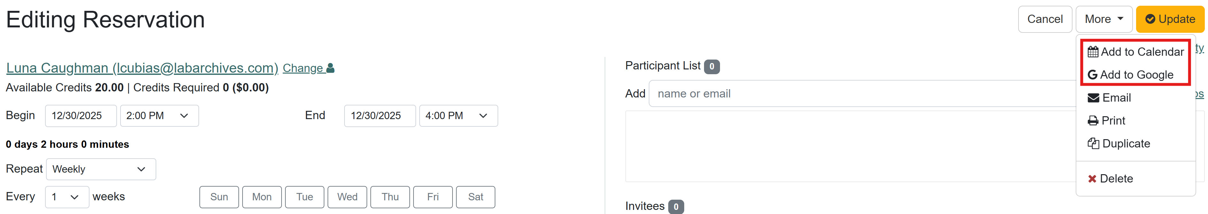This screenshot has width=1208, height=214.
Task: Toggle the Wed day button
Action: [x=347, y=197]
